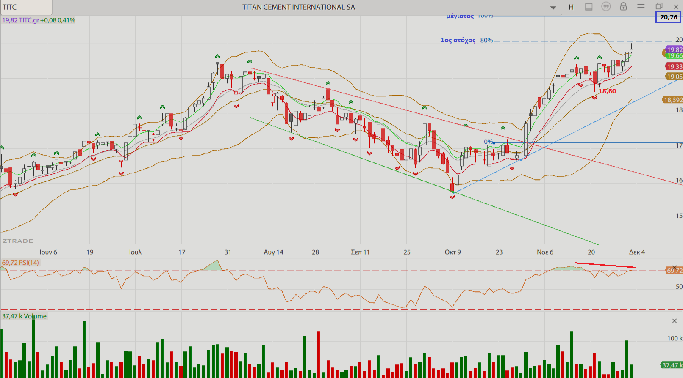683x378 pixels.
Task: Click the red 18,60 price annotation
Action: click(607, 91)
